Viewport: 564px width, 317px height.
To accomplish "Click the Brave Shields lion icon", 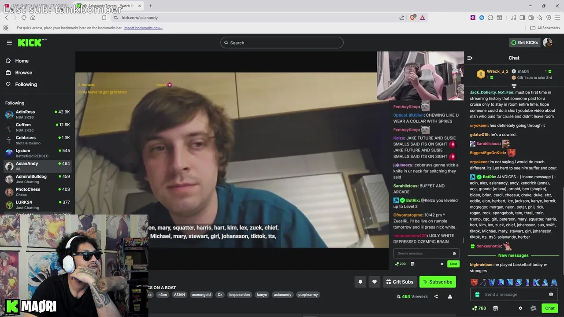I will coord(412,18).
